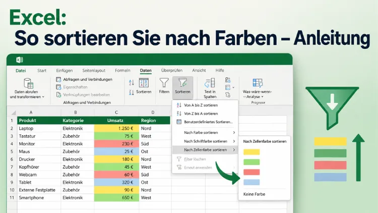The image size is (378, 213).
Task: Select the cell with 1.250 €
Action: coord(117,129)
